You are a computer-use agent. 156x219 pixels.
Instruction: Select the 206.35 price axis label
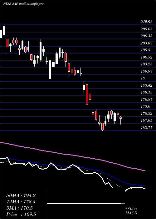coord(146,36)
